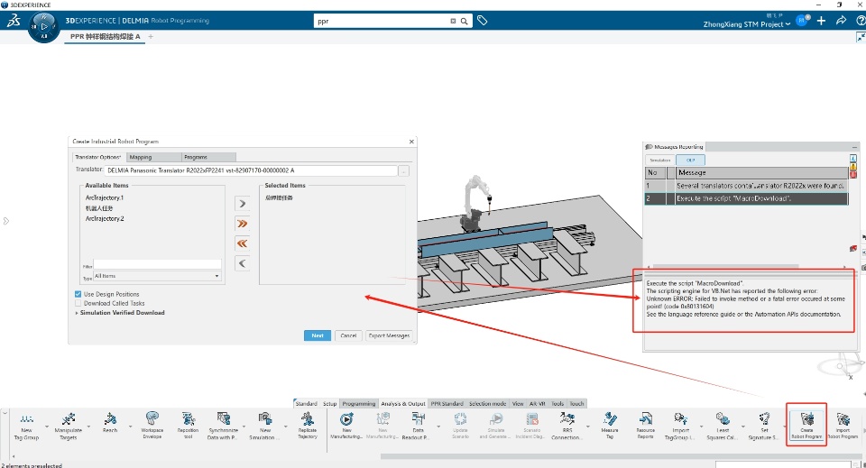Click the Export Messages button
The image size is (866, 468).
[389, 335]
